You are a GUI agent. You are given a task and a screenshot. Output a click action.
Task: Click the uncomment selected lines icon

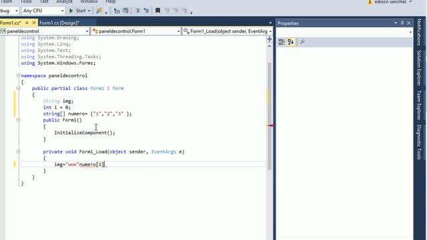tap(146, 11)
